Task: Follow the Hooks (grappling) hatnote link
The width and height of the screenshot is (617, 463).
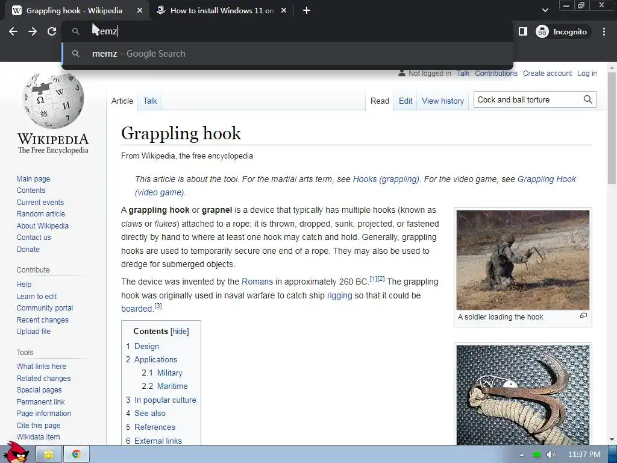Action: (386, 179)
